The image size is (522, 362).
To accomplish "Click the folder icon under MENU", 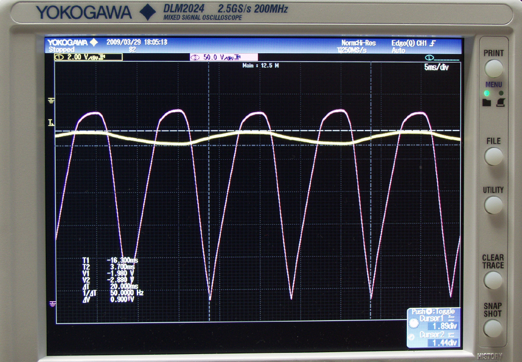I will (x=486, y=102).
